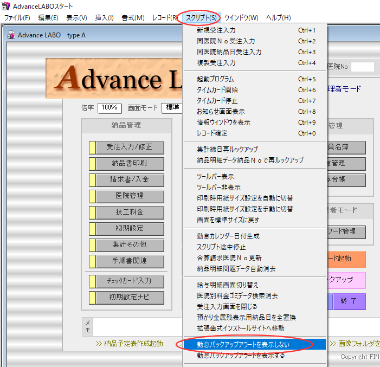The image size is (380, 367).
Task: Open the 挿入(I) menu
Action: pos(104,18)
